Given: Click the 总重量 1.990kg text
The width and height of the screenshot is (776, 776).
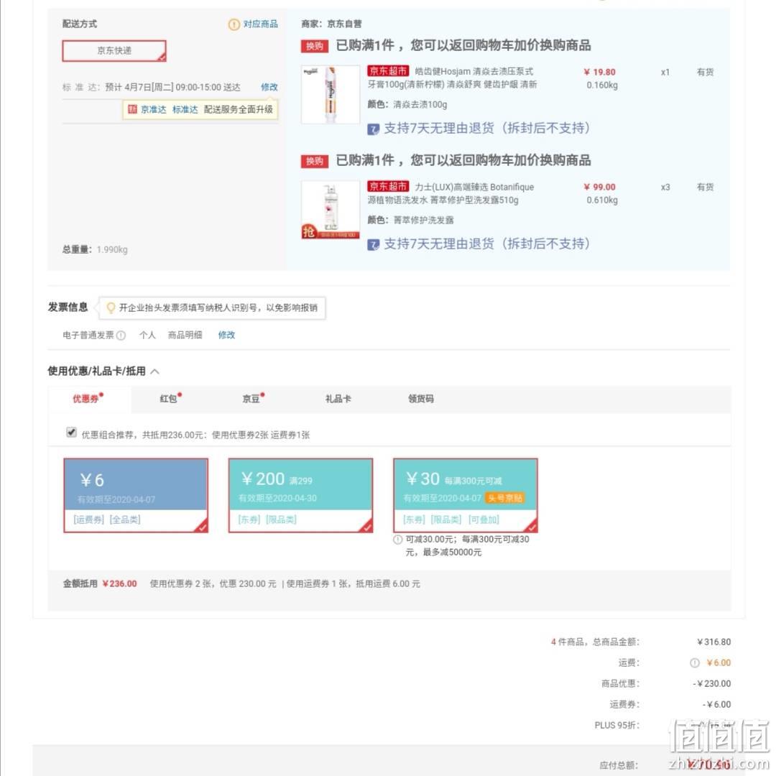Looking at the screenshot, I should click(95, 249).
